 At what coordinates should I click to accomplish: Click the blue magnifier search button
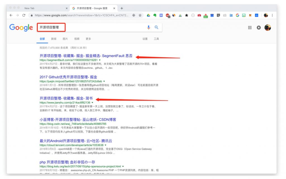pos(156,27)
